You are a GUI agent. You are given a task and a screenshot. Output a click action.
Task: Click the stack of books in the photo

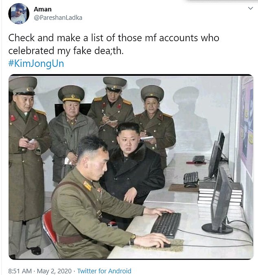pos(220,193)
